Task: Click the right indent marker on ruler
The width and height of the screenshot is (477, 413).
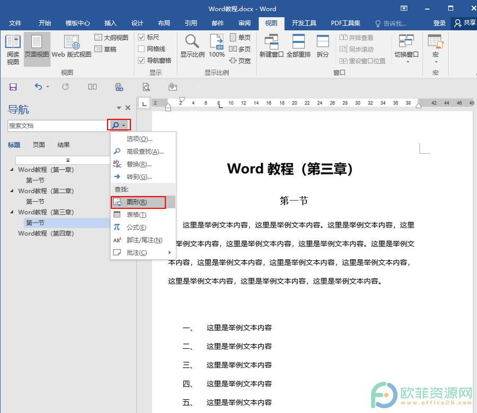Action: pyautogui.click(x=419, y=106)
